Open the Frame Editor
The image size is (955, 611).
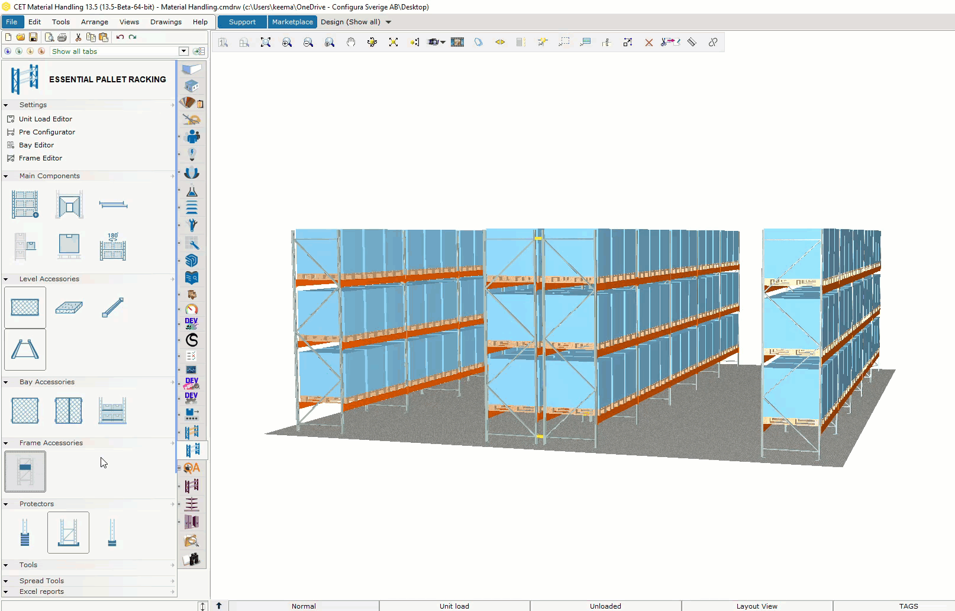click(40, 158)
